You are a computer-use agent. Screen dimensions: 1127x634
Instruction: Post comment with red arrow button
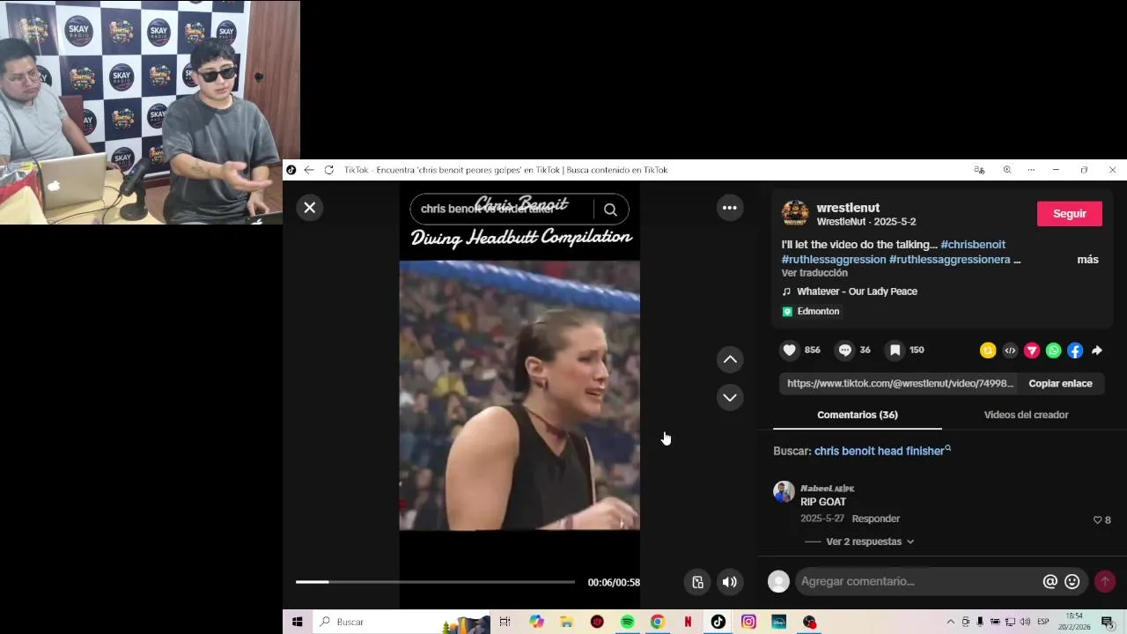[x=1104, y=581]
